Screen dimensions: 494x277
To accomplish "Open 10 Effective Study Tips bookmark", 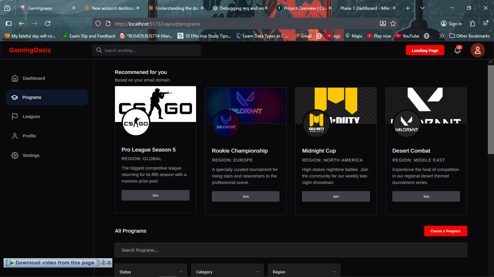I will (204, 36).
